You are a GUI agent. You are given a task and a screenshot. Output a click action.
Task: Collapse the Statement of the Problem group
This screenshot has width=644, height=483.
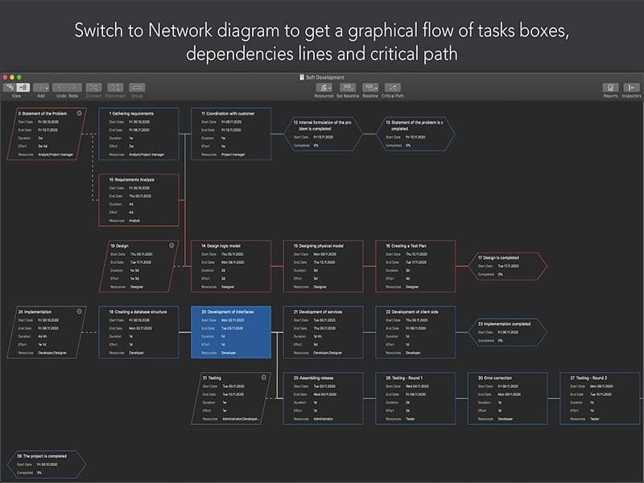tap(79, 114)
